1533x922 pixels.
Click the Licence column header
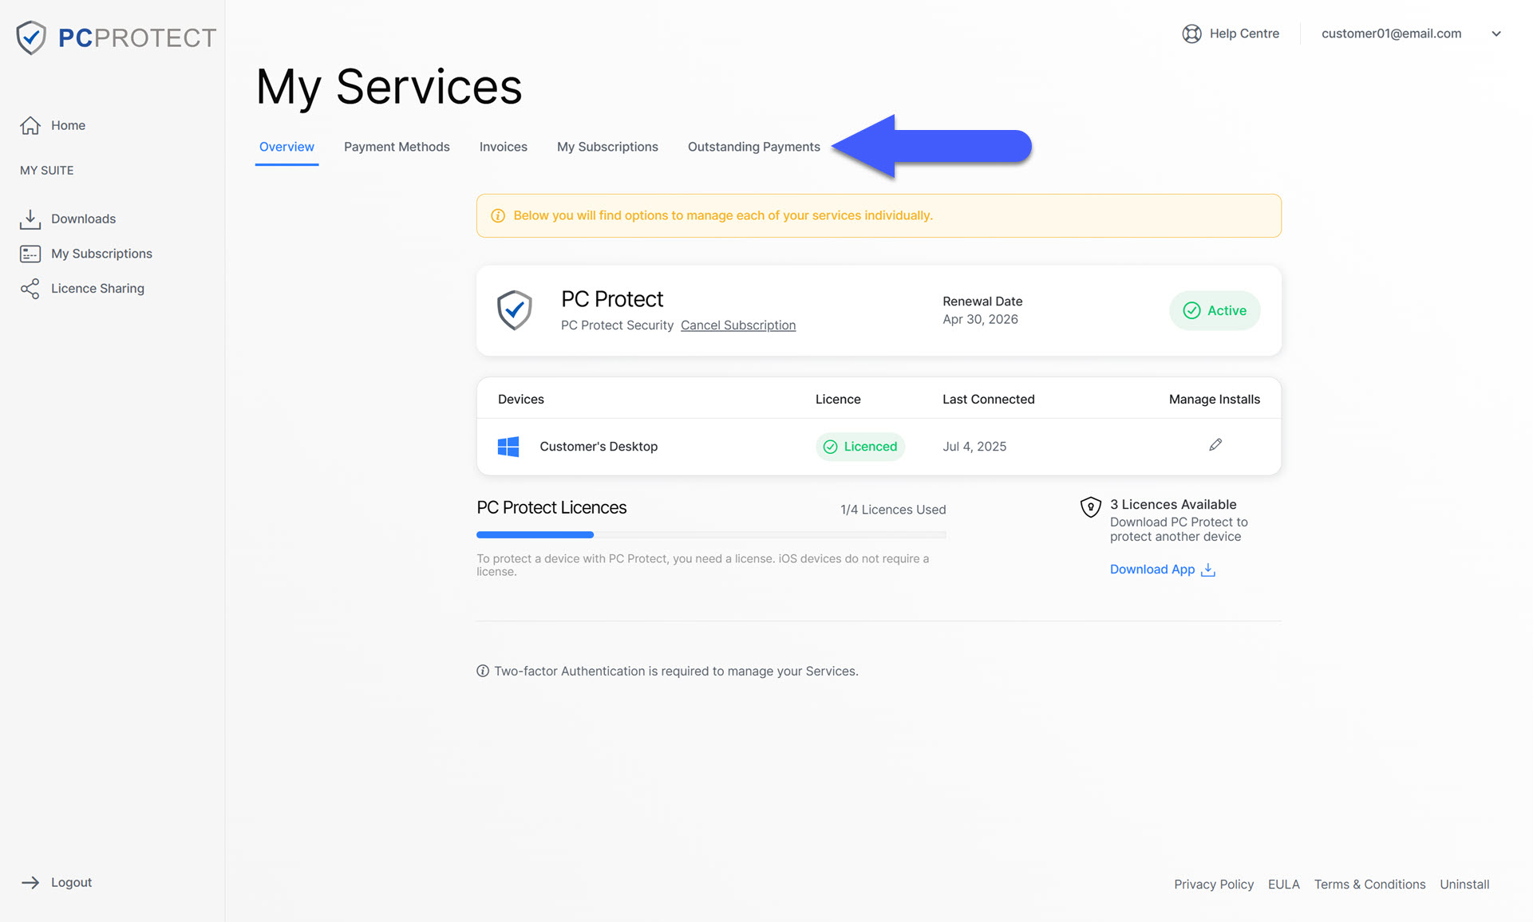pos(838,400)
